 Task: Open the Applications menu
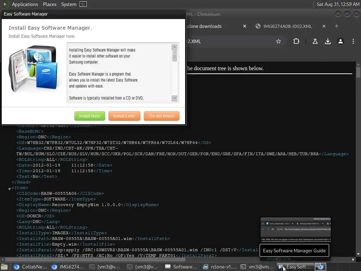click(25, 4)
